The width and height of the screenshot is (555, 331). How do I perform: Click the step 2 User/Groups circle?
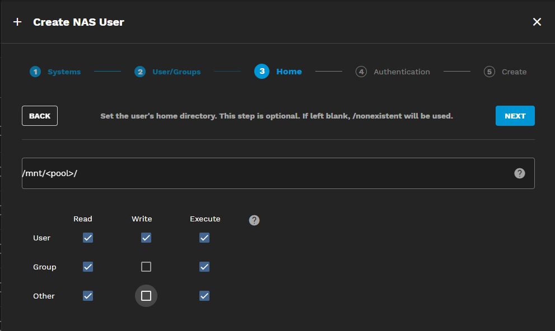coord(139,72)
